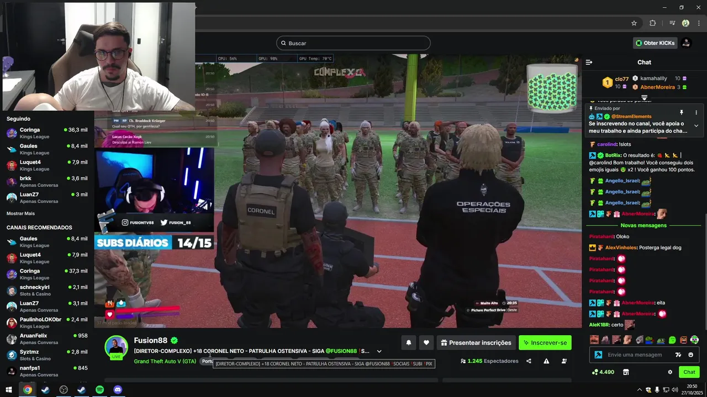The height and width of the screenshot is (397, 707).
Task: Expand the gift leaderboard handle
Action: point(644,98)
